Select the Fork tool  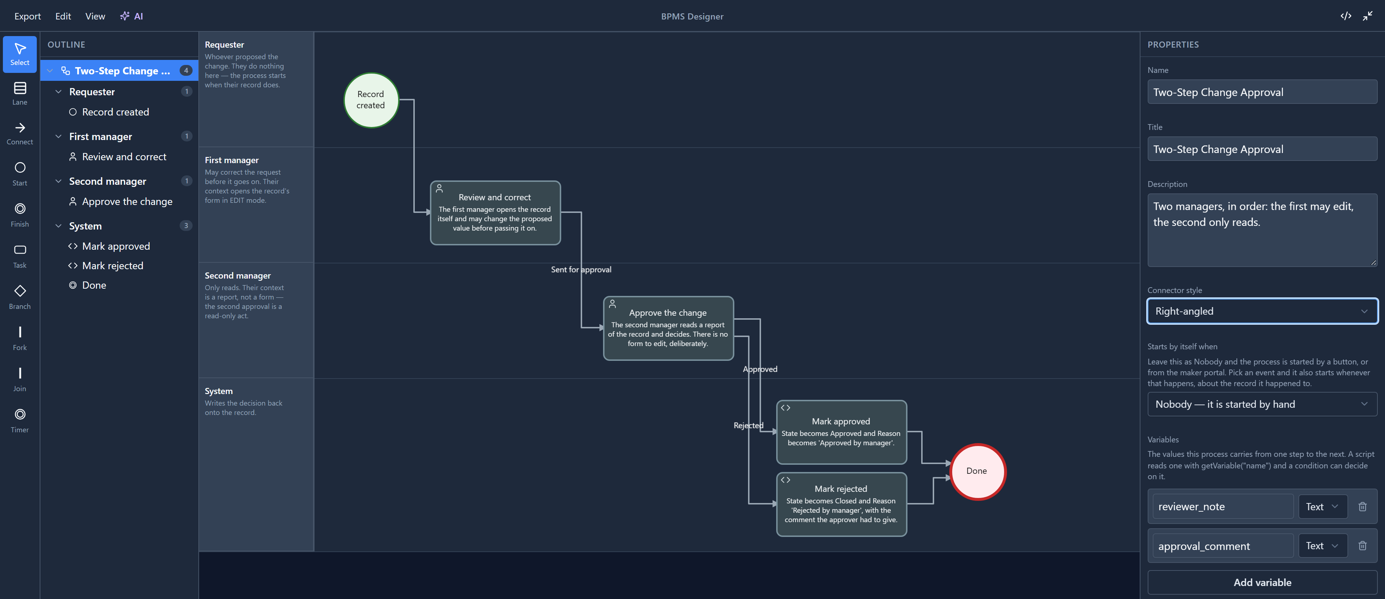[x=20, y=339]
